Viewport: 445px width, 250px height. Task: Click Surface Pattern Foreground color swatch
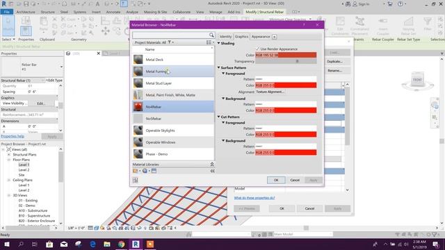coord(286,85)
